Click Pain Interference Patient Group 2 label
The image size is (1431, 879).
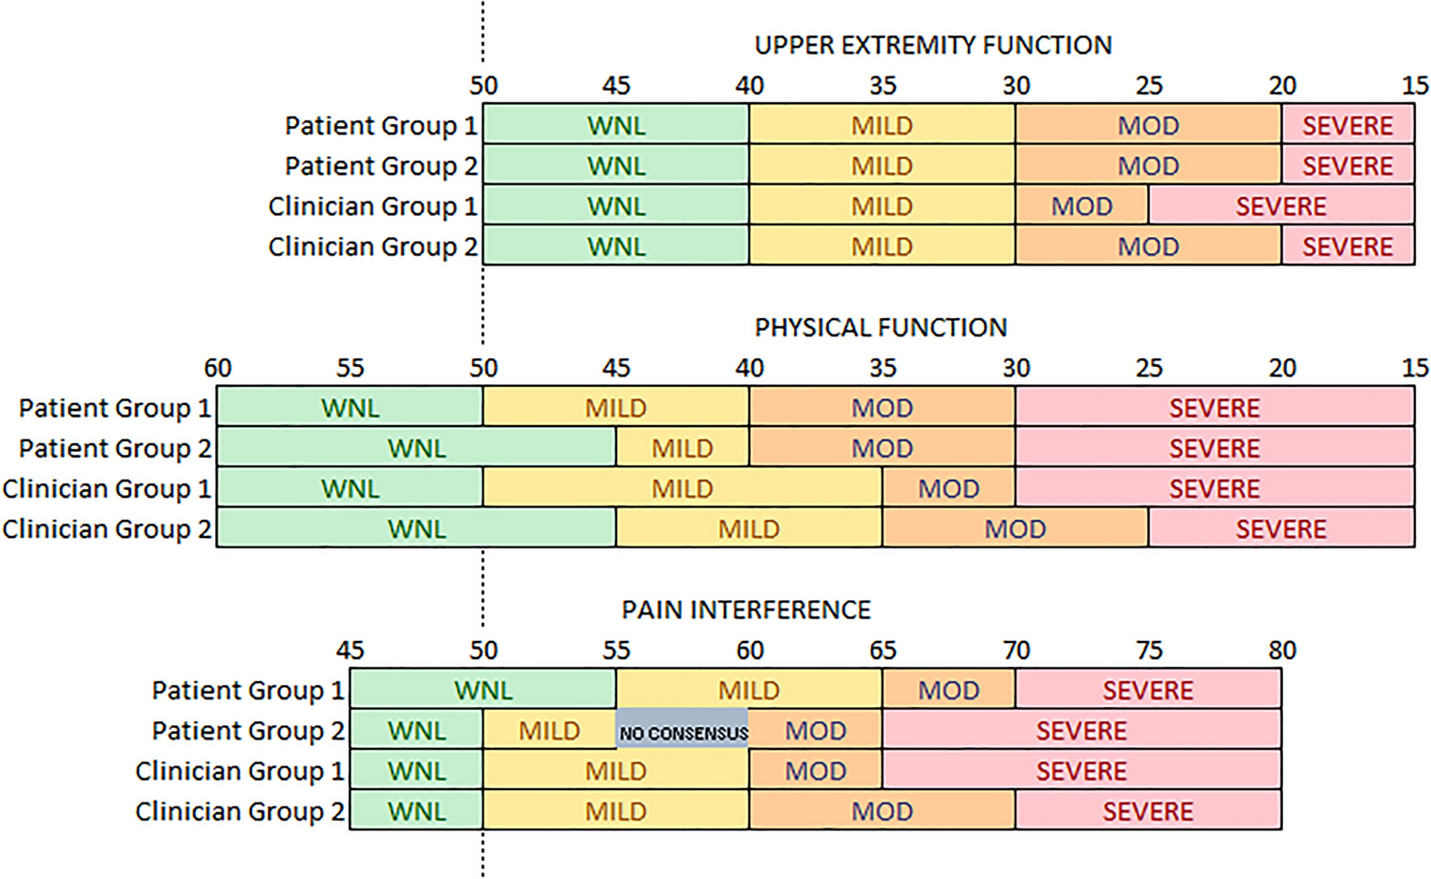(247, 730)
